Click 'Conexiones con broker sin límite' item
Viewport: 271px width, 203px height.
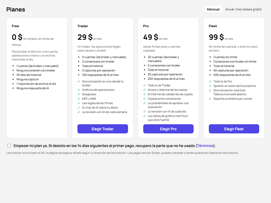235,61
